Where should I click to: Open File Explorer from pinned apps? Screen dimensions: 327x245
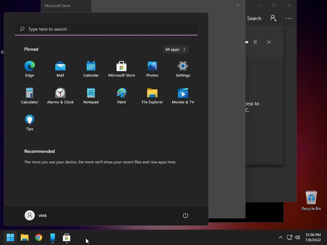pos(152,96)
